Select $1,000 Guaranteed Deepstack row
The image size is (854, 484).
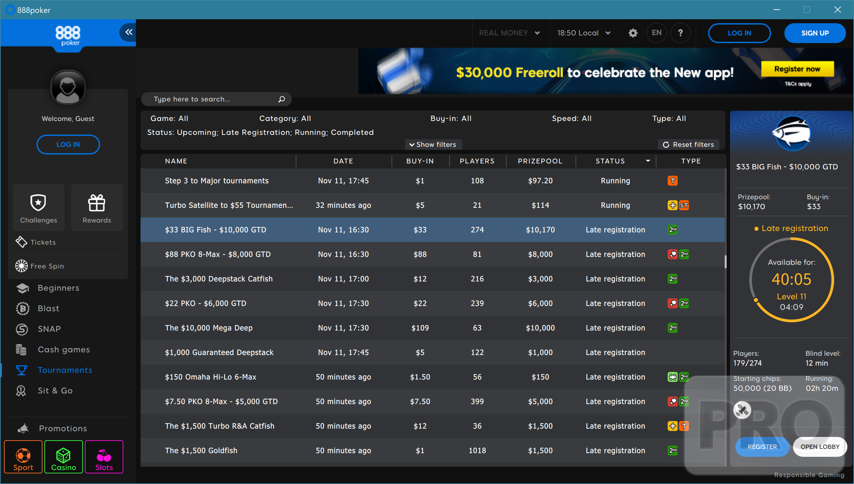433,352
